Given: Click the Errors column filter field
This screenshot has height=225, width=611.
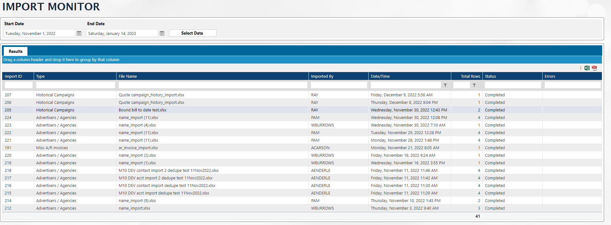Looking at the screenshot, I should [572, 85].
